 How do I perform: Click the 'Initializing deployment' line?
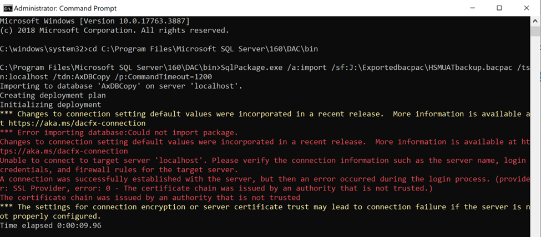[x=50, y=105]
